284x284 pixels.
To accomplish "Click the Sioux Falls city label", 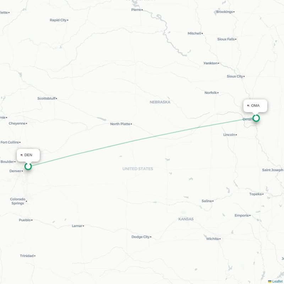I will pyautogui.click(x=226, y=39).
